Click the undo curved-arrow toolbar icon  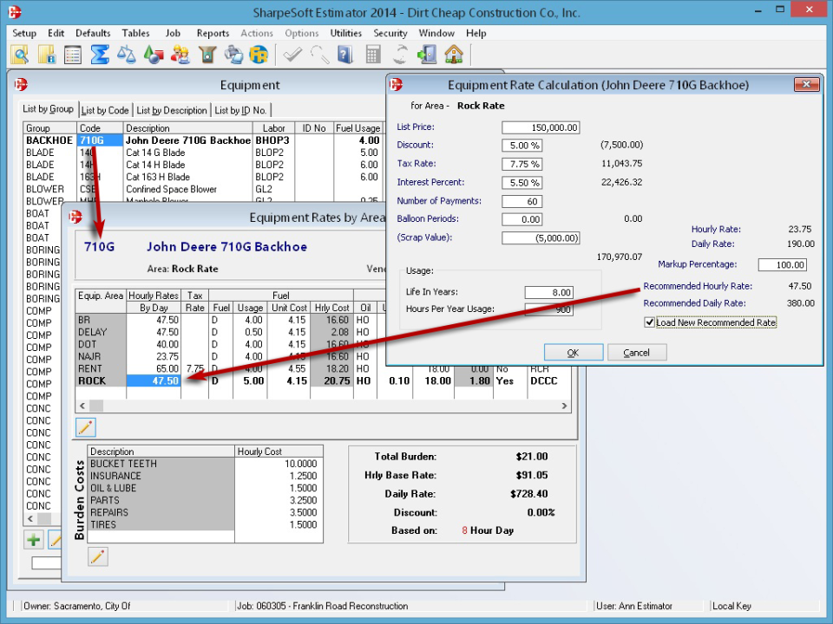click(319, 54)
